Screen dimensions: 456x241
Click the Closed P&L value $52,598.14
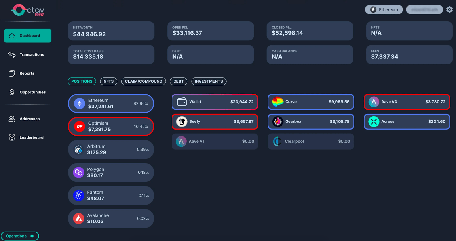point(287,33)
